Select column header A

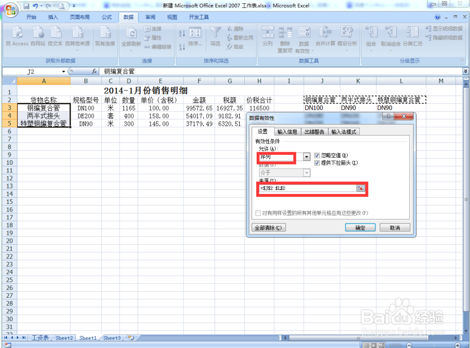tap(44, 81)
